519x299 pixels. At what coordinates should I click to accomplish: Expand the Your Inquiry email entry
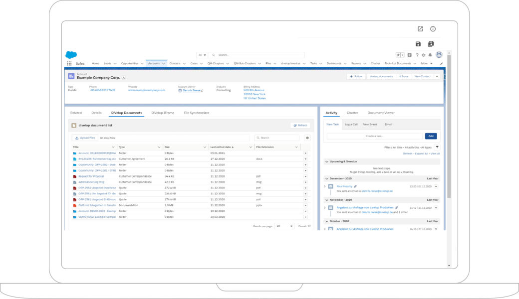325,186
